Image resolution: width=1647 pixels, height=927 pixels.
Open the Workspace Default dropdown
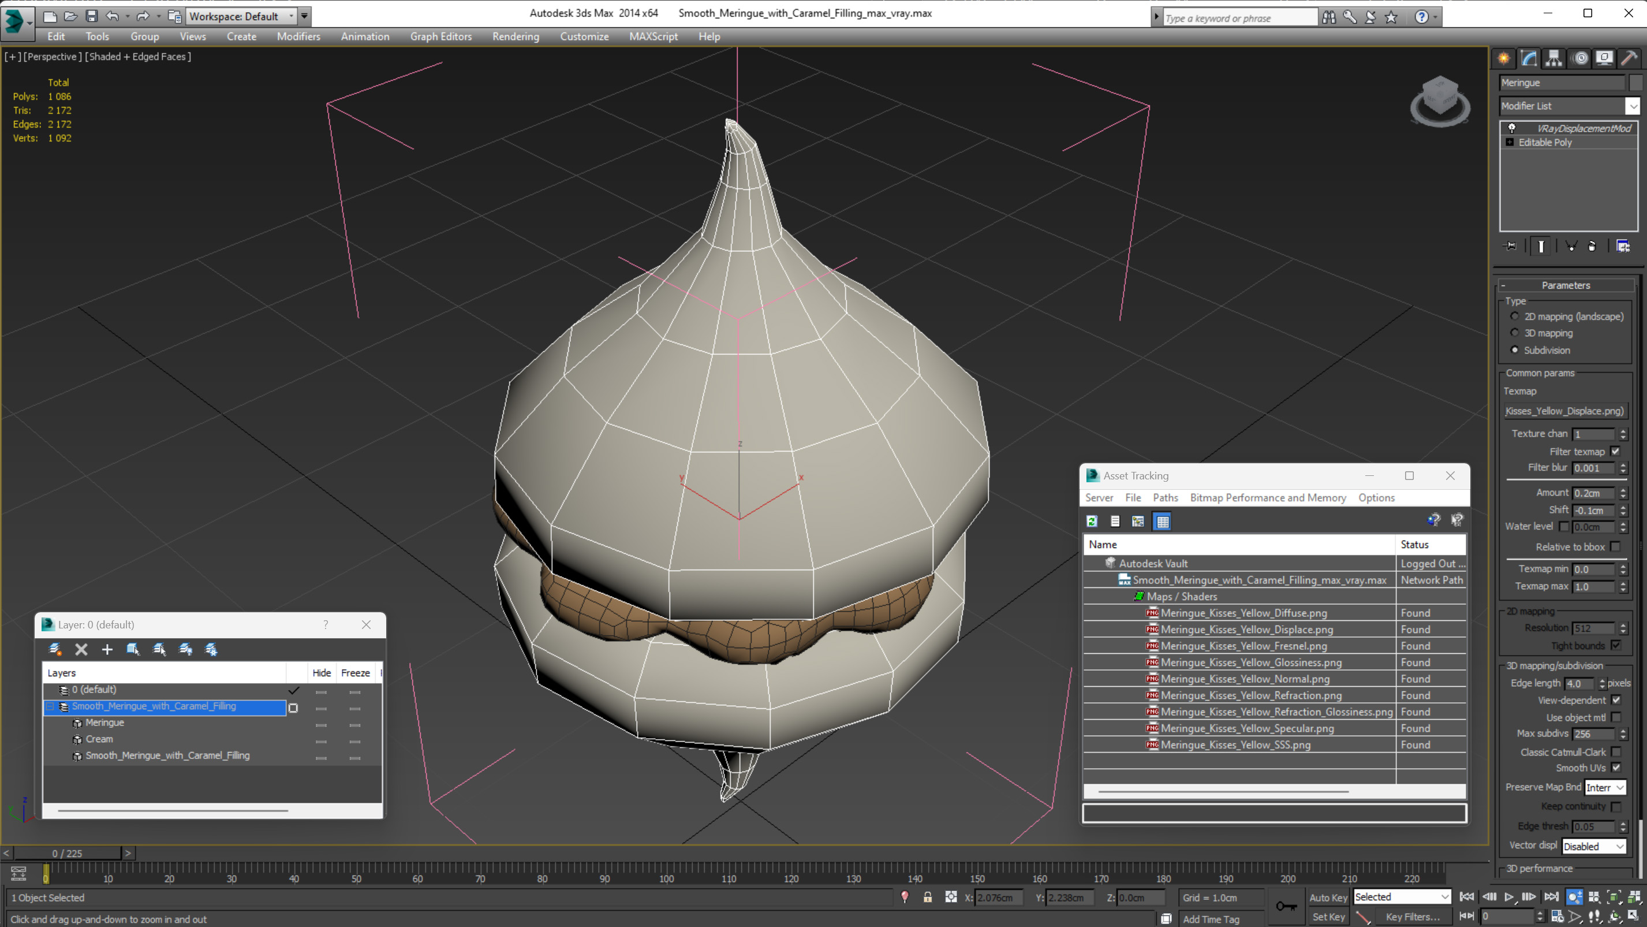[242, 16]
